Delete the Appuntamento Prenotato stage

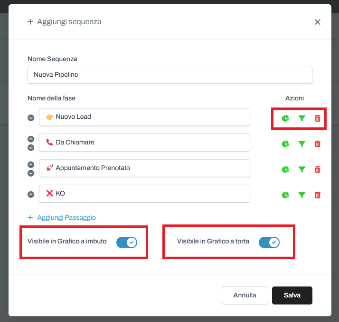point(318,169)
